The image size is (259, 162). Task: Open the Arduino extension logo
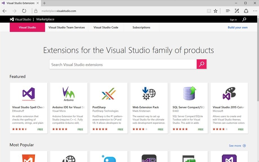pos(68,94)
